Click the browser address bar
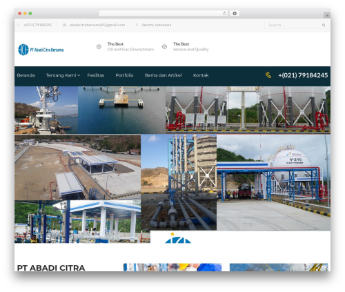This screenshot has width=345, height=292. 163,13
